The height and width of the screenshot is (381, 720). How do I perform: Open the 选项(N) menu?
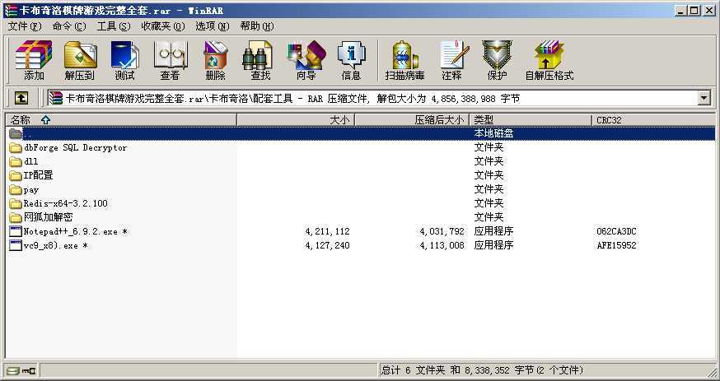point(213,26)
